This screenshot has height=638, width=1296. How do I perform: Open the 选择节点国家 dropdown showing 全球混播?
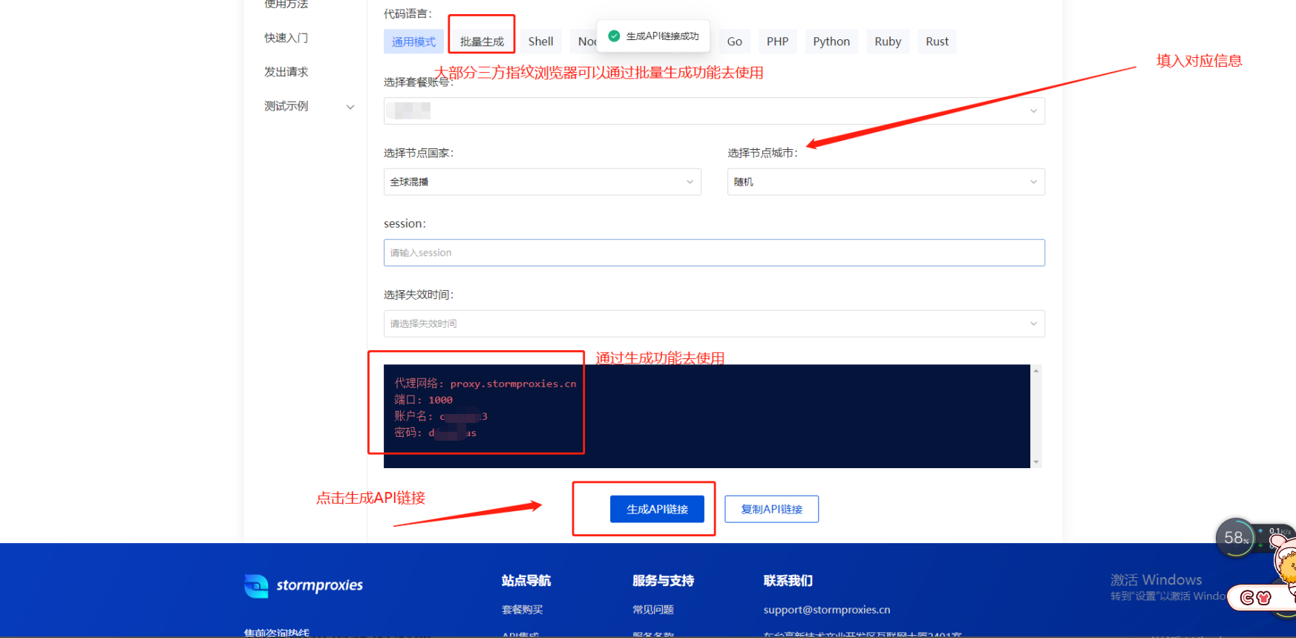(542, 182)
